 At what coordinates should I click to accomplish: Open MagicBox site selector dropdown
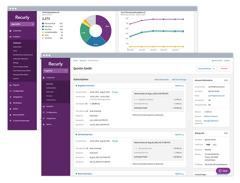pyautogui.click(x=56, y=71)
